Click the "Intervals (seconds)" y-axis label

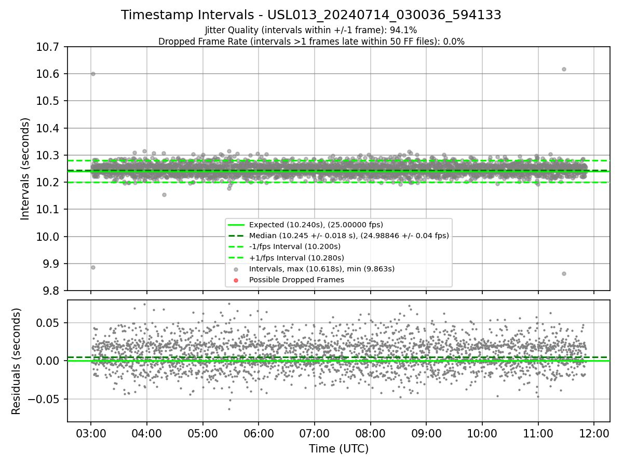(25, 169)
